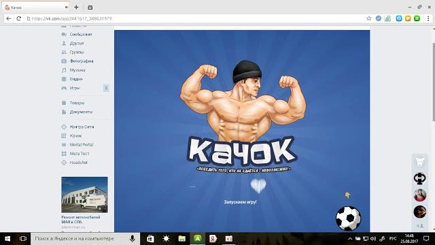Screen dimensions: 435x245
Task: Click the Игры notification badge
Action: [x=106, y=88]
